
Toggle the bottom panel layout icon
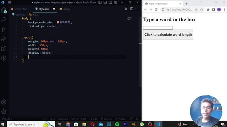(105, 2)
